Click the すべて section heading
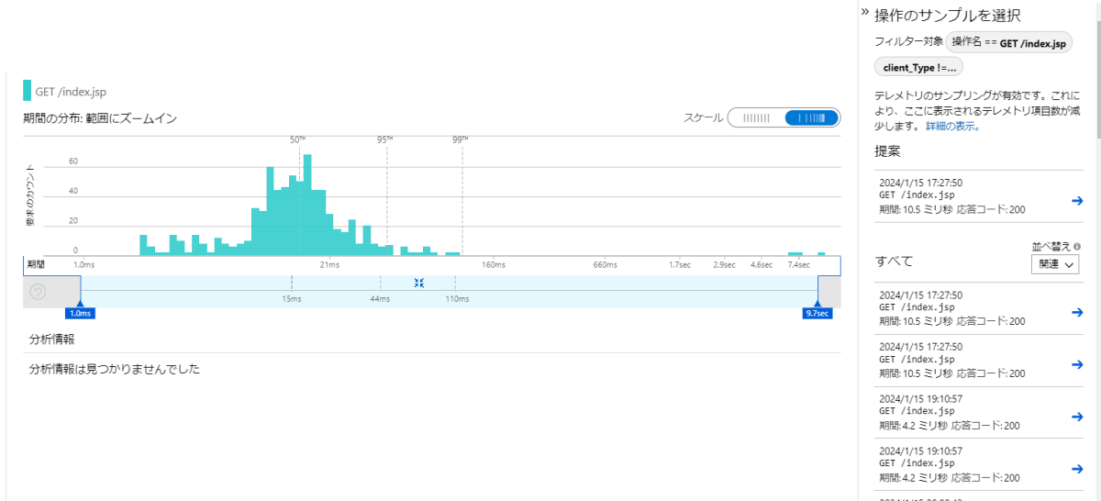 [x=895, y=262]
